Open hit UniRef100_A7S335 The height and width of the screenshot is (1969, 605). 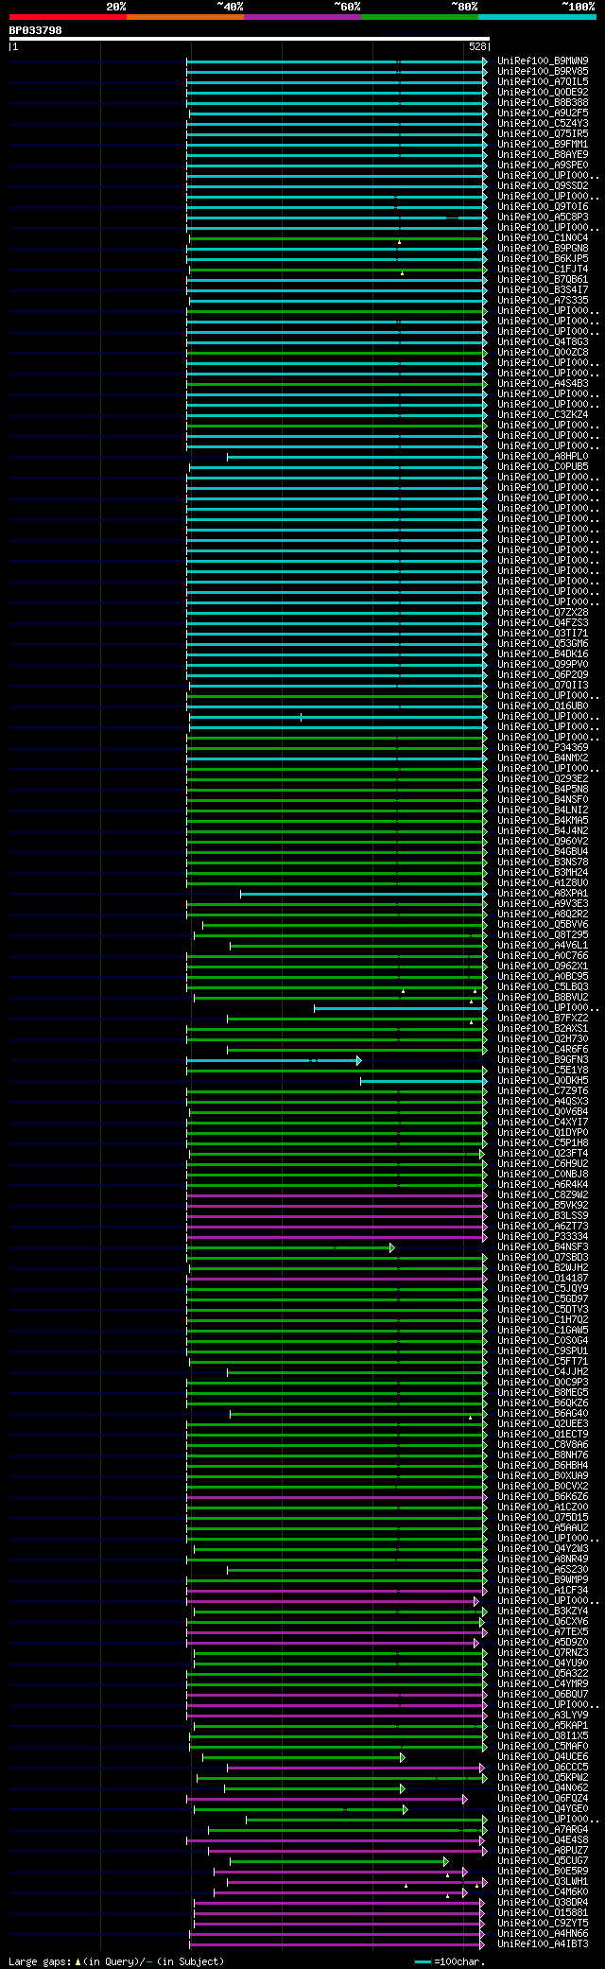543,300
